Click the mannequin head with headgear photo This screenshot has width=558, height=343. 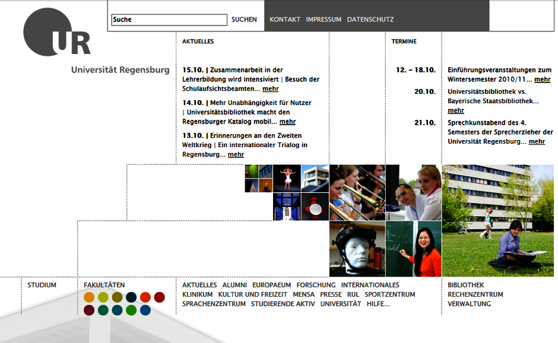coord(357,249)
